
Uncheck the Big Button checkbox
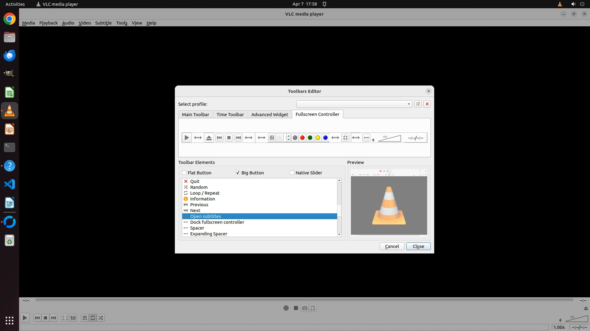[x=238, y=173]
